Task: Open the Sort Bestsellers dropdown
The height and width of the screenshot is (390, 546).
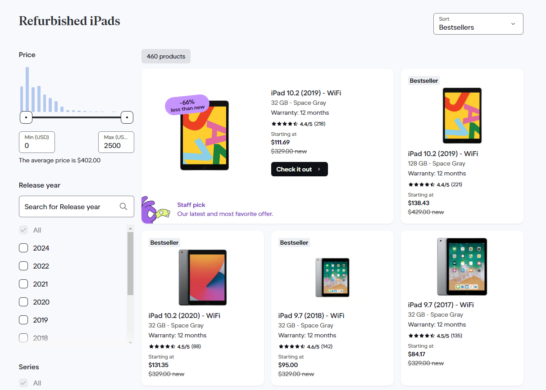Action: (478, 23)
